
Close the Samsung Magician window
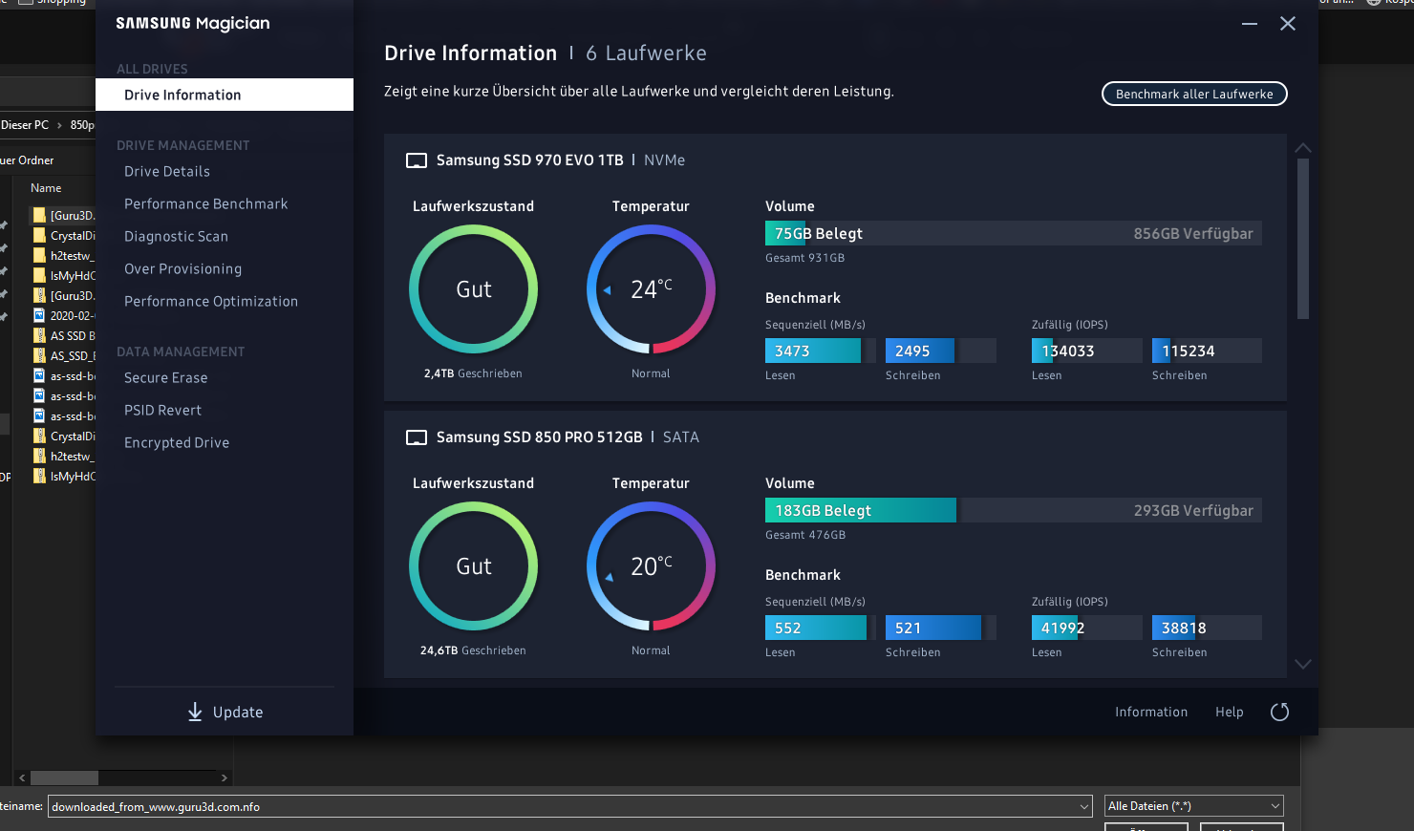tap(1288, 24)
